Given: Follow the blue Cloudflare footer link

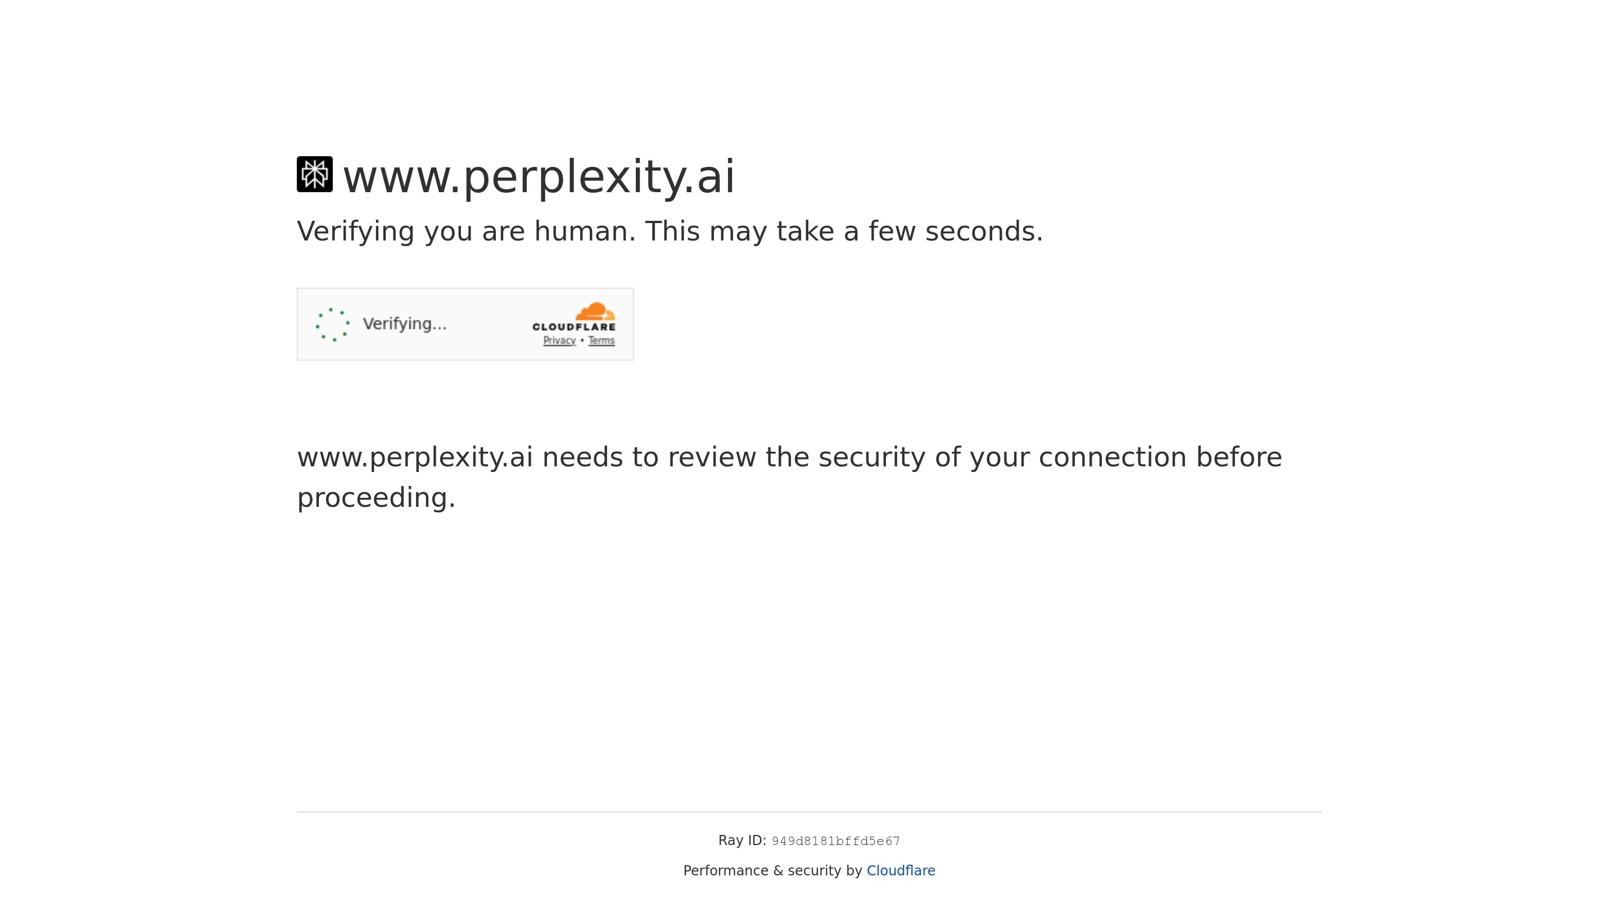Looking at the screenshot, I should pyautogui.click(x=900, y=870).
